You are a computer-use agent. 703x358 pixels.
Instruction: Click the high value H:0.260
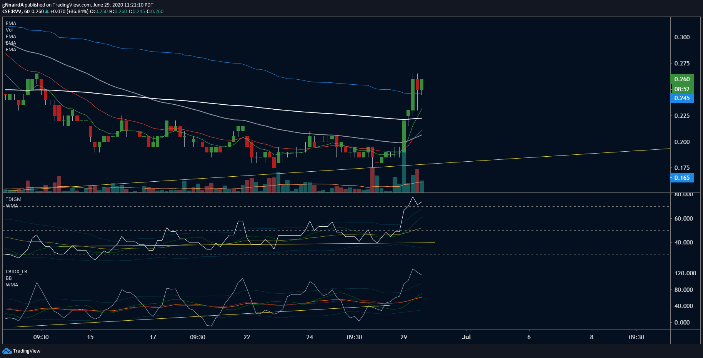click(118, 12)
